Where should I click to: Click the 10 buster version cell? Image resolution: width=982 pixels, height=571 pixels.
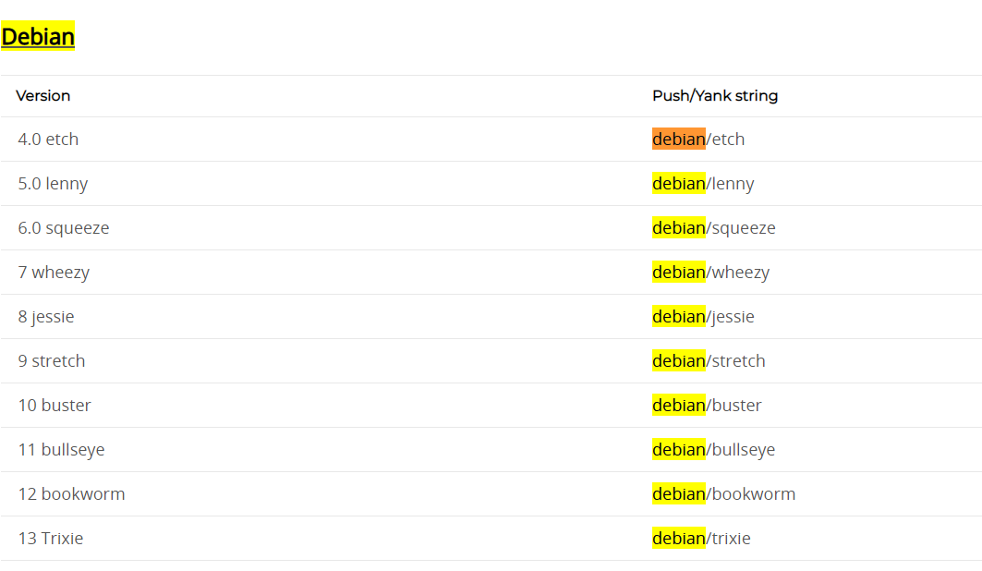(55, 406)
